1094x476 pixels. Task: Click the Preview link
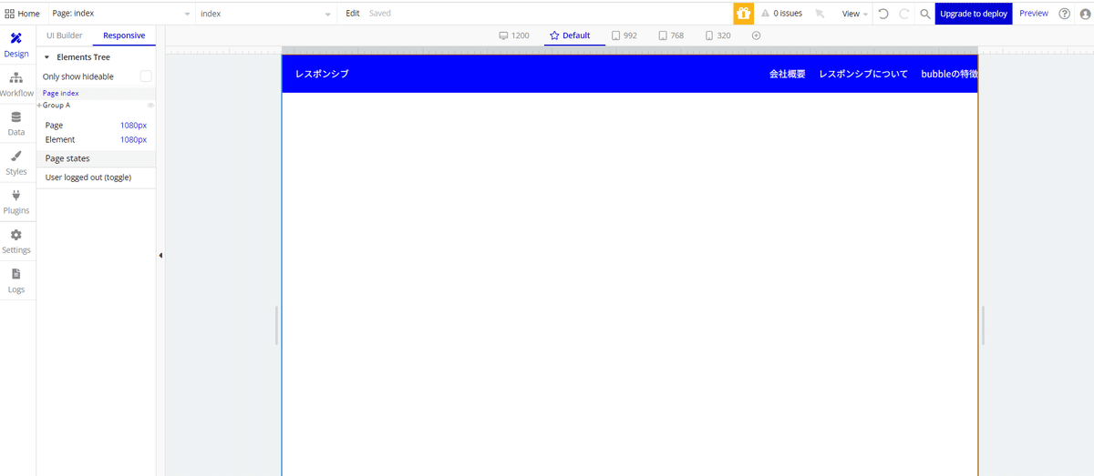point(1034,14)
